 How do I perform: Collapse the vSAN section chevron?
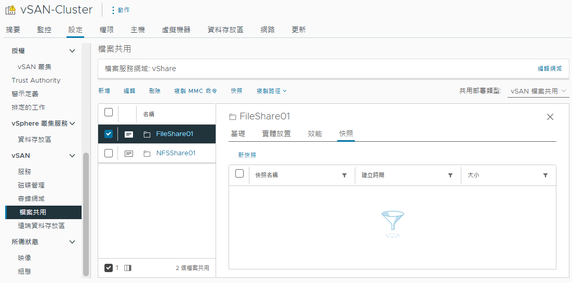point(72,156)
